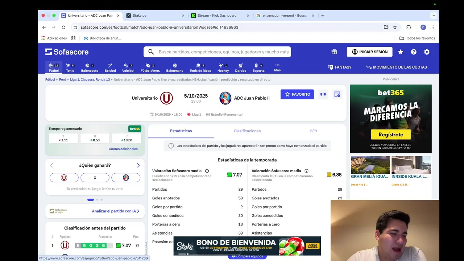Open ADC Juan Pablo II crest in header
464x261 pixels.
click(x=225, y=98)
